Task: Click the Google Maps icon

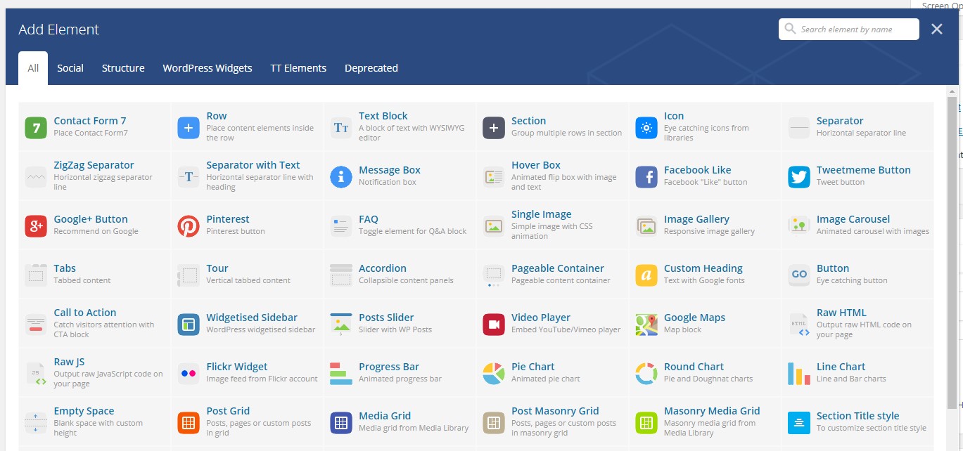Action: tap(646, 325)
